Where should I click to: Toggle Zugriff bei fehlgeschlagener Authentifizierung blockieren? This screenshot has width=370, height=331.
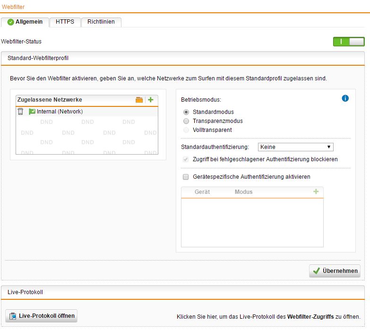coord(186,159)
